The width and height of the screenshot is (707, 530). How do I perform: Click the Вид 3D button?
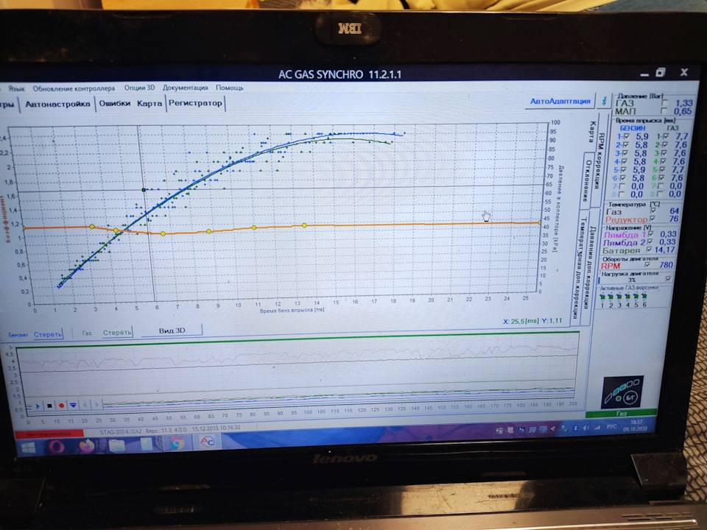[x=172, y=331]
